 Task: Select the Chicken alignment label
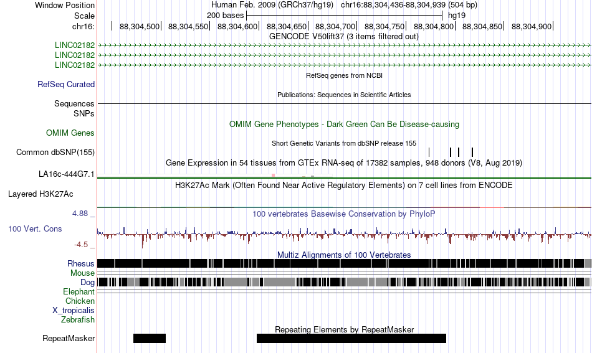click(80, 301)
